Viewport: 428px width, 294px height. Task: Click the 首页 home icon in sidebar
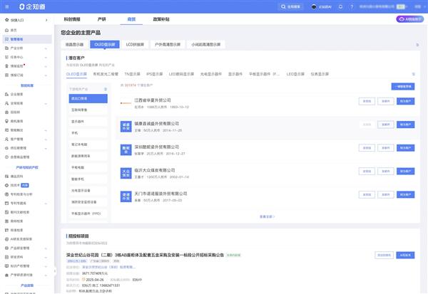6,30
